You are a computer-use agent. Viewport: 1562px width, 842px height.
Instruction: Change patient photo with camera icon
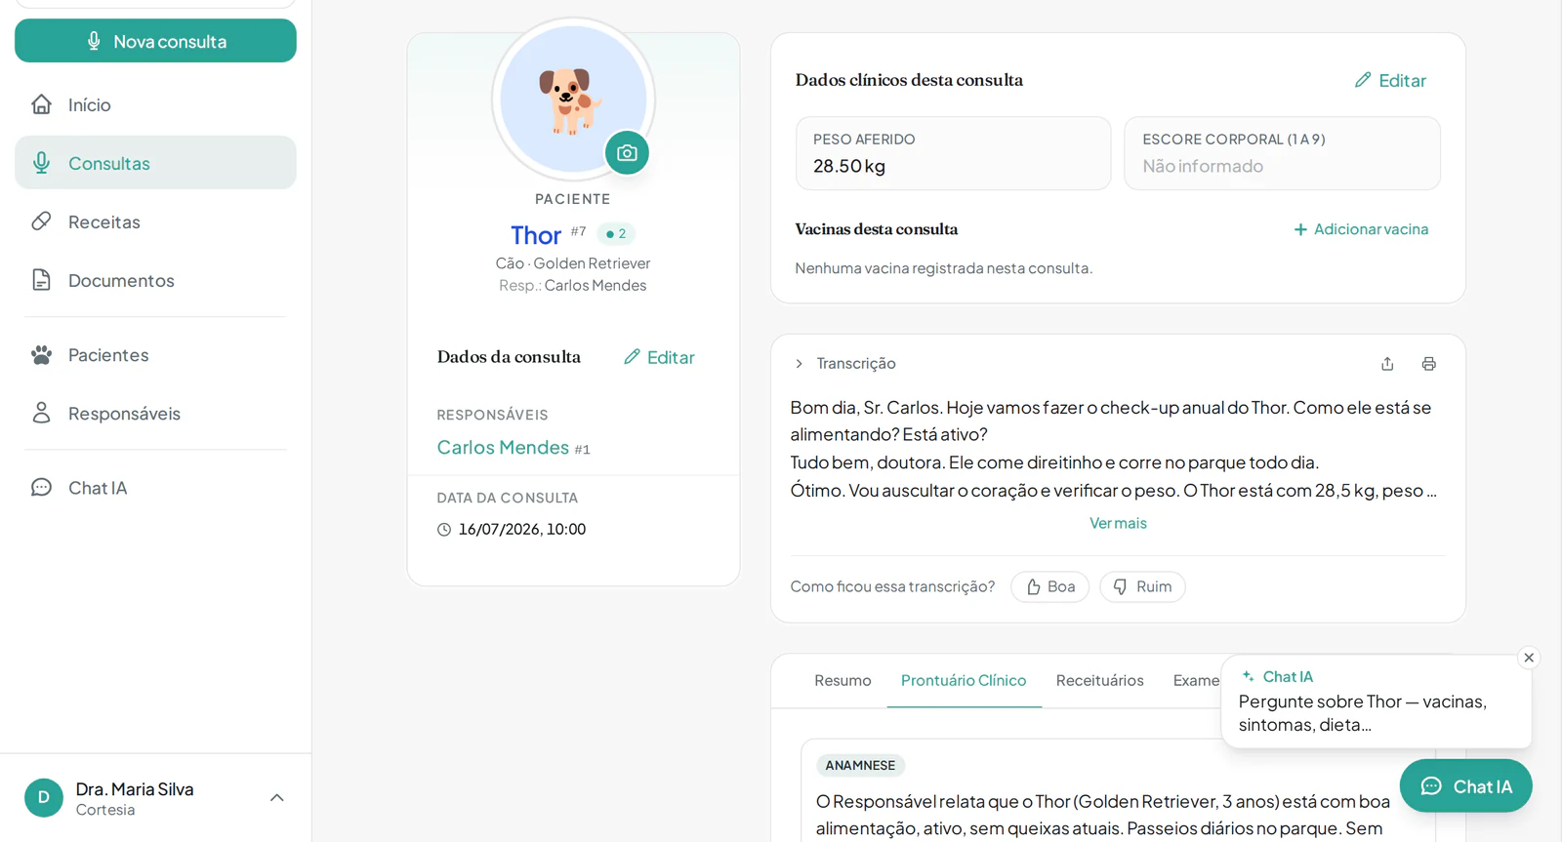pyautogui.click(x=627, y=153)
